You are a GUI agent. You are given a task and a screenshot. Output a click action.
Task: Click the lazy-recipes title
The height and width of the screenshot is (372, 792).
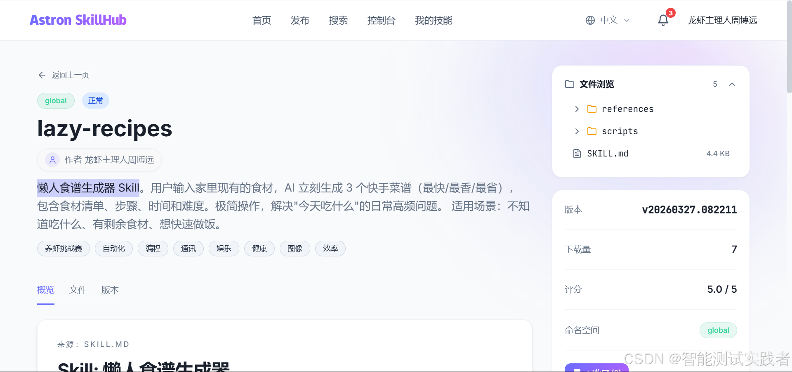pyautogui.click(x=105, y=129)
